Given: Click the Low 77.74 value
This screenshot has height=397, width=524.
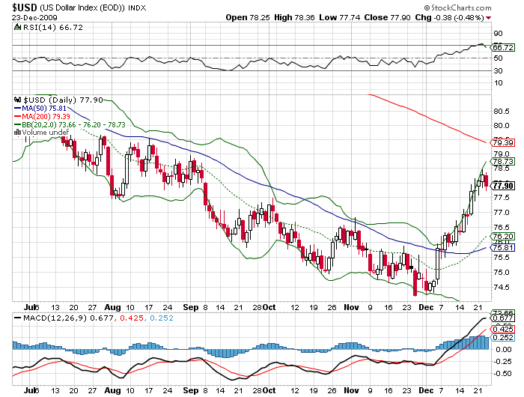Looking at the screenshot, I should (340, 17).
